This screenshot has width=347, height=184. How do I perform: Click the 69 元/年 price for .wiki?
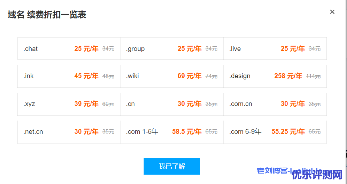[x=189, y=76]
